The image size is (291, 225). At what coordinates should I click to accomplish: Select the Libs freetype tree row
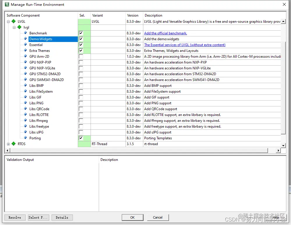click(39, 126)
